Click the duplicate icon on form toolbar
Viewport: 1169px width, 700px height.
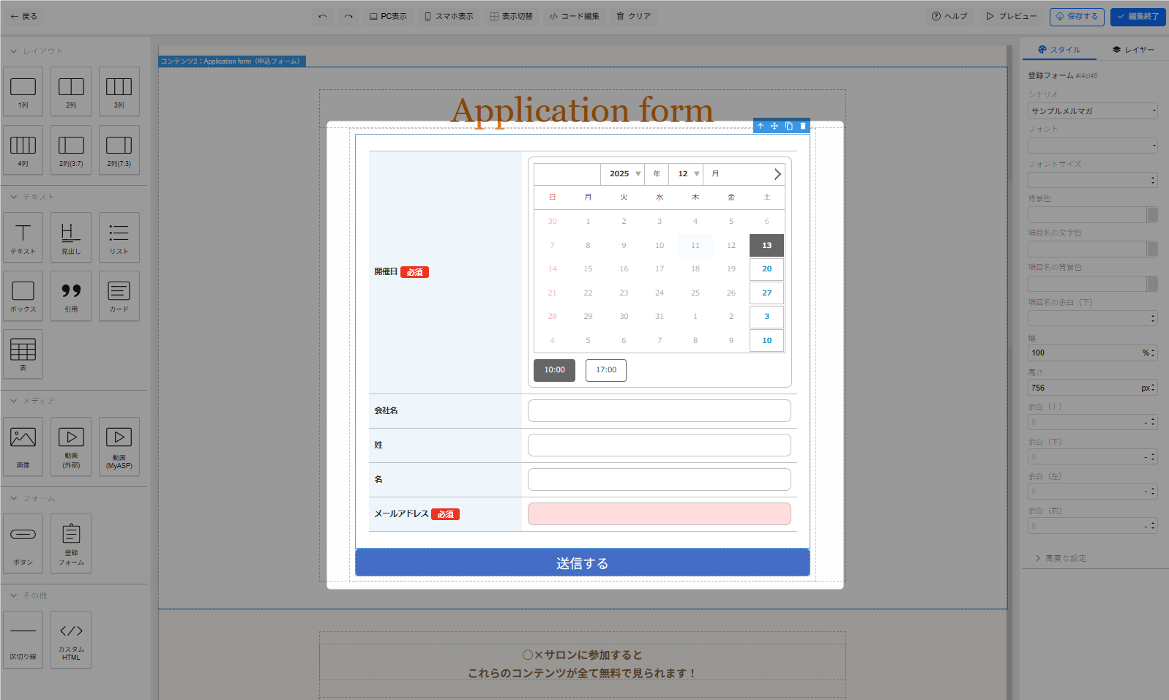click(789, 126)
